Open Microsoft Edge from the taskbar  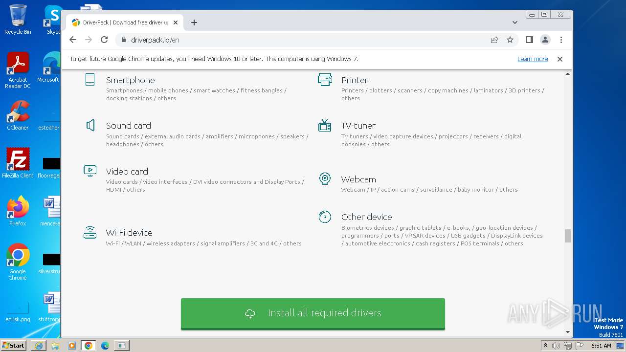click(x=105, y=346)
